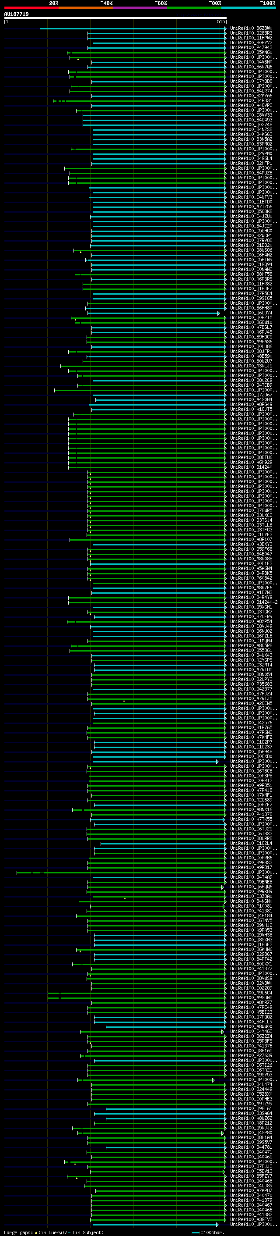
Task: Choose hit label UniRef100_Q29PM0
Action: coord(251,153)
